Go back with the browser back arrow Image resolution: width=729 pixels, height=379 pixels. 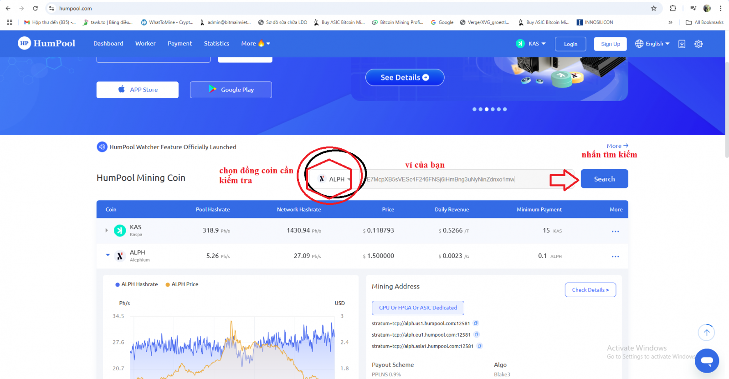8,8
